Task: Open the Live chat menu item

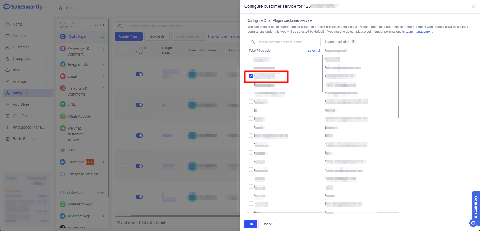Action: coord(20,36)
